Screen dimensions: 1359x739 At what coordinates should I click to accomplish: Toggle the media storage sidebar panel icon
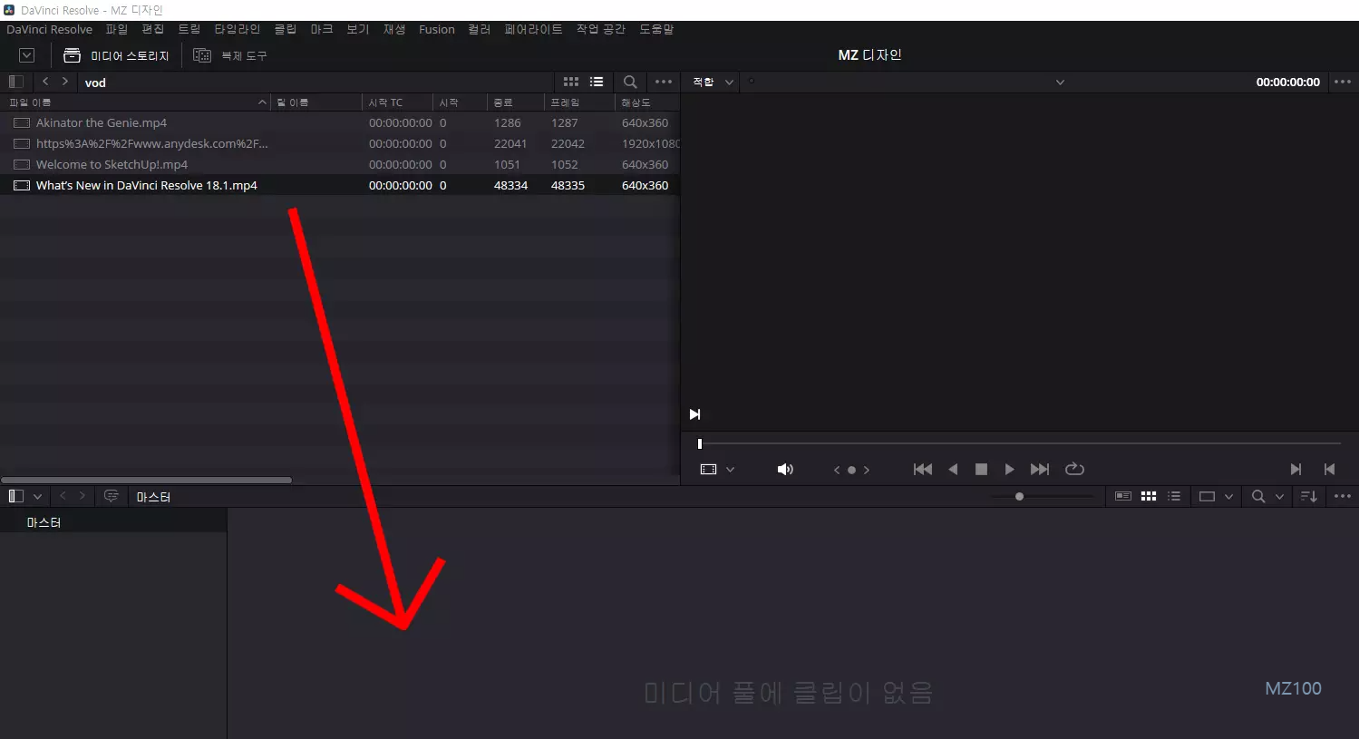click(15, 82)
